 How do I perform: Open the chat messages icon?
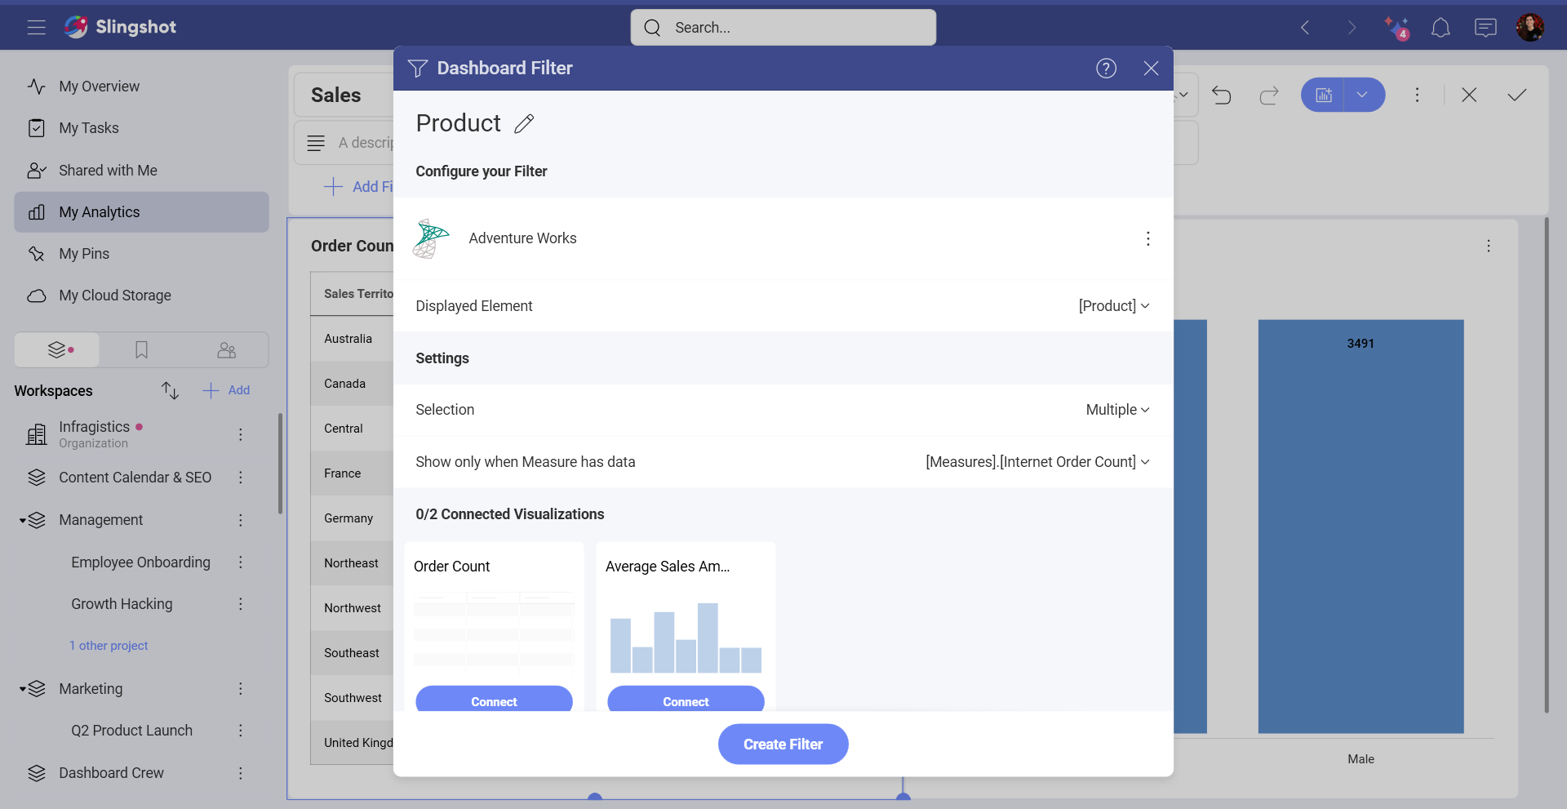click(x=1485, y=28)
